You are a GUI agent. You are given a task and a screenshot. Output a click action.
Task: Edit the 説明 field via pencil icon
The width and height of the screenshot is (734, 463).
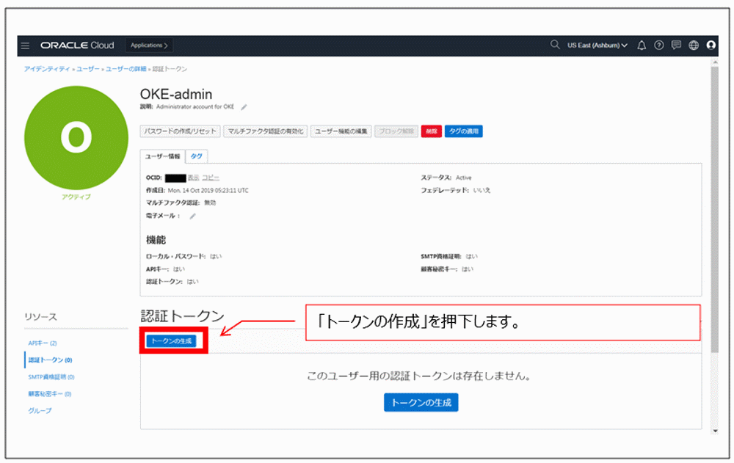(244, 107)
